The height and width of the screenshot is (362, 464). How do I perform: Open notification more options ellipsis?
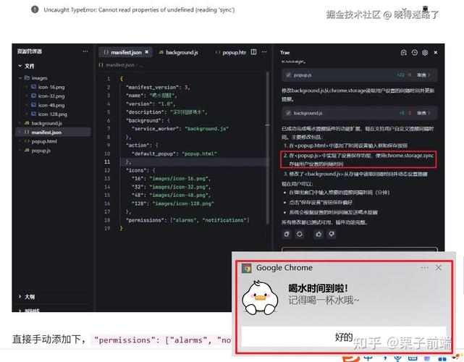pyautogui.click(x=424, y=268)
